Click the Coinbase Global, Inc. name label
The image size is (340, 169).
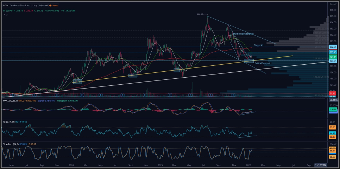point(21,6)
